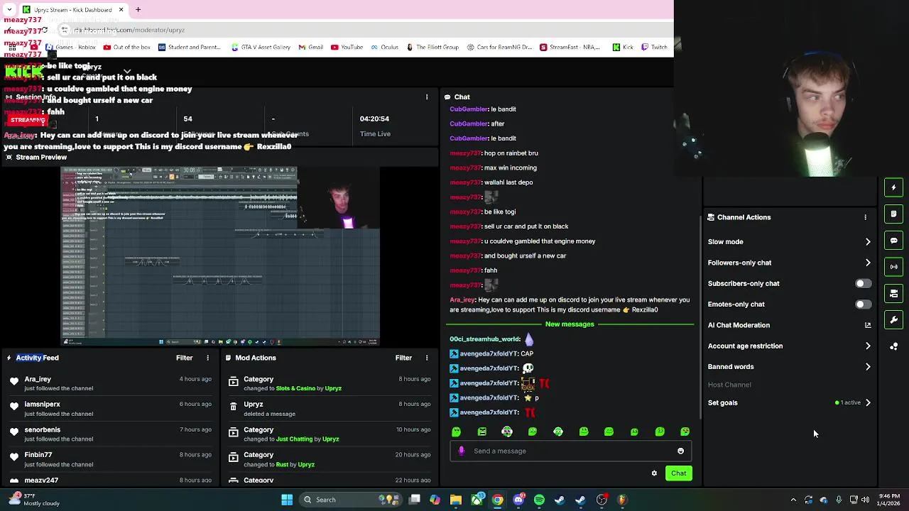
Task: Insert the first green Kick emote
Action: click(457, 432)
